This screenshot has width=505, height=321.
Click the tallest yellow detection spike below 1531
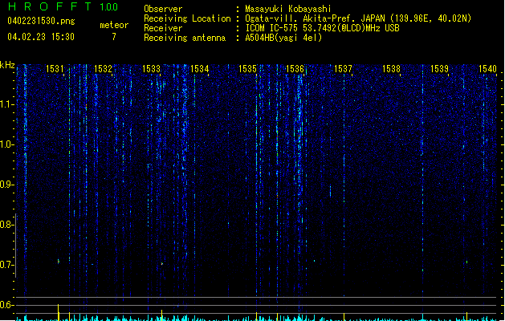(x=59, y=312)
